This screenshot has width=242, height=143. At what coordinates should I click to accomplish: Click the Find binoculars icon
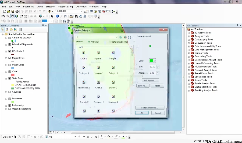click(76, 16)
